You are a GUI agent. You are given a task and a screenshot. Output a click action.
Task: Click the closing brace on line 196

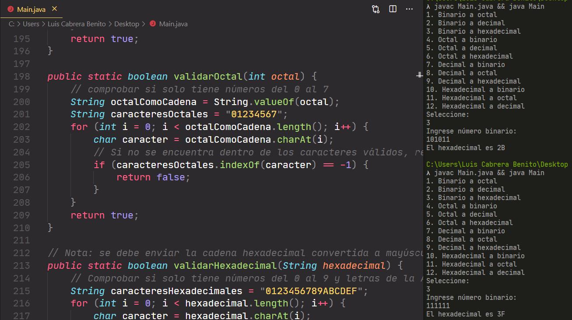click(x=50, y=51)
